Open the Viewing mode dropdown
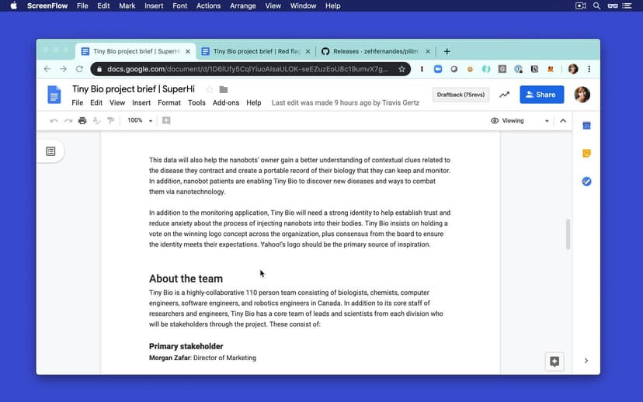The height and width of the screenshot is (402, 643). (x=519, y=121)
